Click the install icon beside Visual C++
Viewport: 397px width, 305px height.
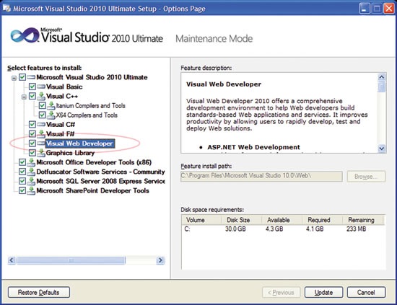(x=41, y=96)
